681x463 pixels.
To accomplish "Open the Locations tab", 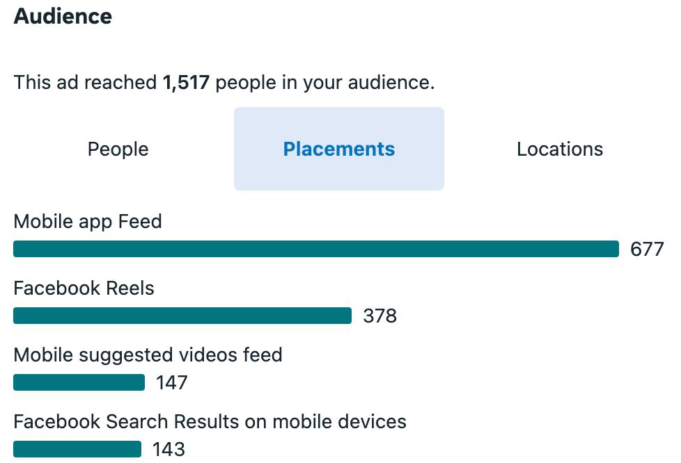I will pos(560,149).
